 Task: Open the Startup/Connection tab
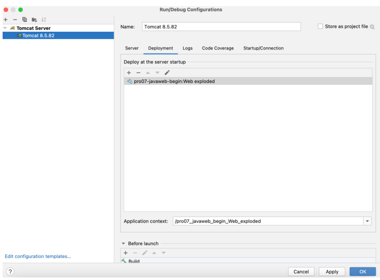263,48
